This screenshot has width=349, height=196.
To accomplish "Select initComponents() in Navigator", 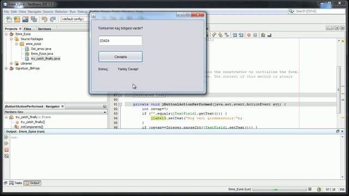I will pos(32,127).
